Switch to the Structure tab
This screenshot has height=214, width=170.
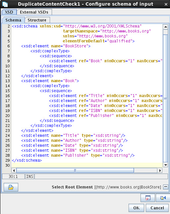coord(37,20)
